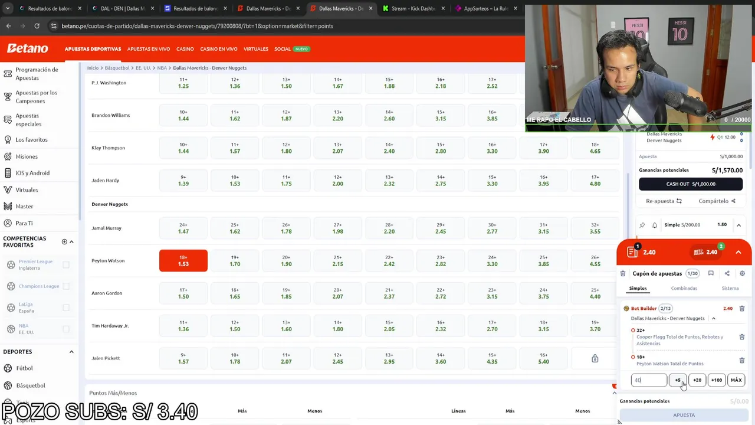Switch to Combinadas bet slip tab
Viewport: 755px width, 425px height.
point(684,288)
